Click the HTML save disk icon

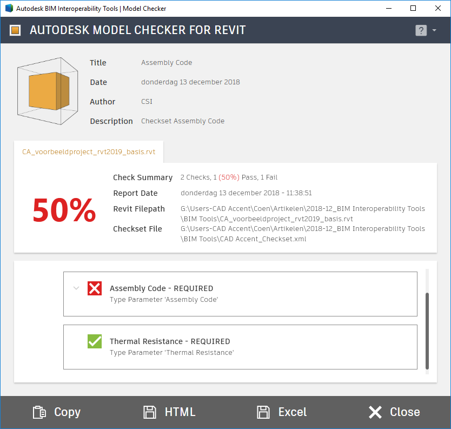click(x=150, y=412)
